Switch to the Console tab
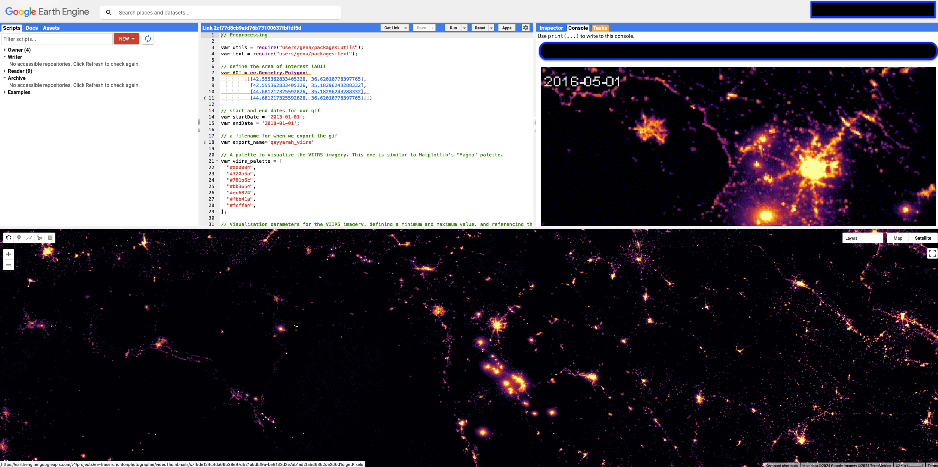The width and height of the screenshot is (938, 467). click(578, 28)
